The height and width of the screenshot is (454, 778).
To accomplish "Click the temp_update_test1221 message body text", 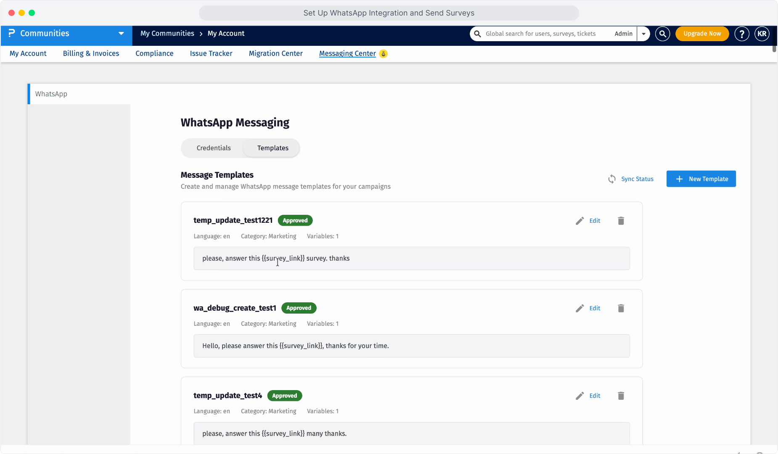I will [x=276, y=258].
